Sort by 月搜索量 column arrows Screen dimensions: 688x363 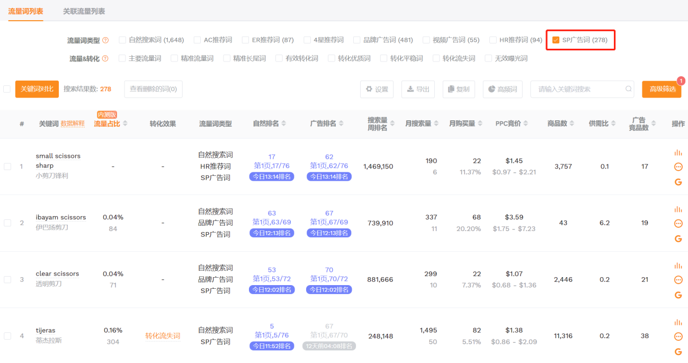tap(436, 123)
